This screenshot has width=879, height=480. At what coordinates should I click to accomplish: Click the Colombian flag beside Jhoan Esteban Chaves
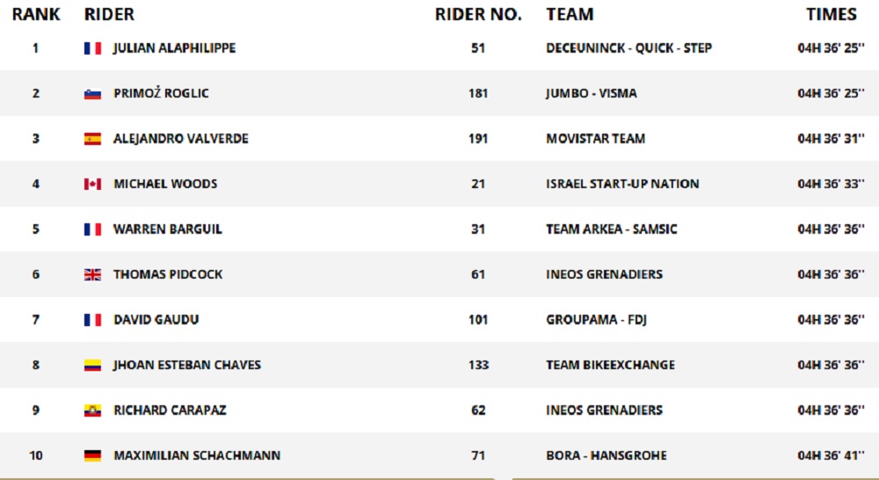coord(92,366)
